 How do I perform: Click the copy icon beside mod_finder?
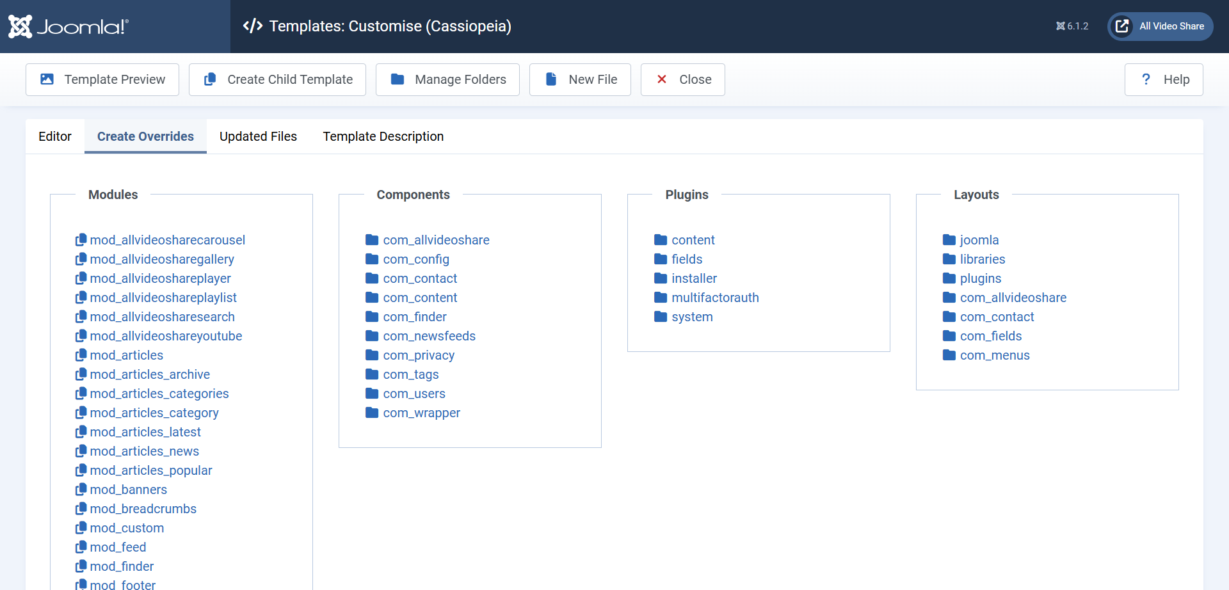[81, 566]
